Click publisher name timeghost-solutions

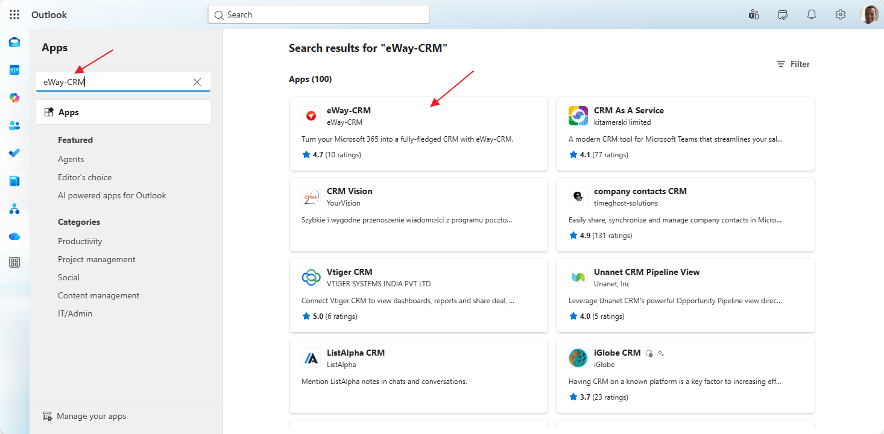pos(626,203)
